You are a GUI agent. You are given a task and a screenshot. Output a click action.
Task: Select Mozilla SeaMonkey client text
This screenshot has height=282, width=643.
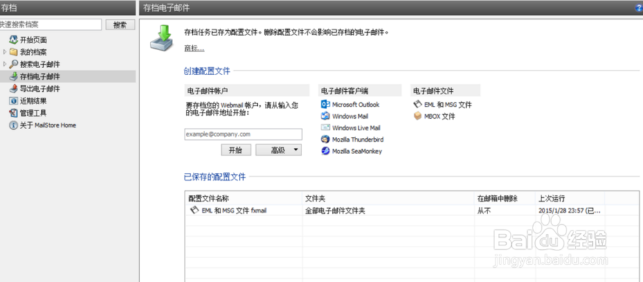tap(357, 151)
